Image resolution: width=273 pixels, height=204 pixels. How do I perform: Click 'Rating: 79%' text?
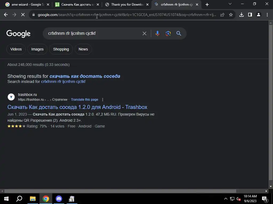[37, 126]
